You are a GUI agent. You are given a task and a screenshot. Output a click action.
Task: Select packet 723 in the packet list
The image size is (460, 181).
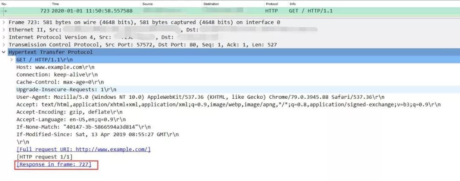pos(230,11)
